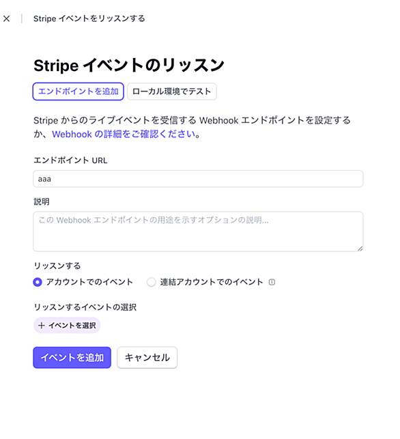Click the リッスンする section label
Image resolution: width=400 pixels, height=439 pixels.
(x=57, y=266)
